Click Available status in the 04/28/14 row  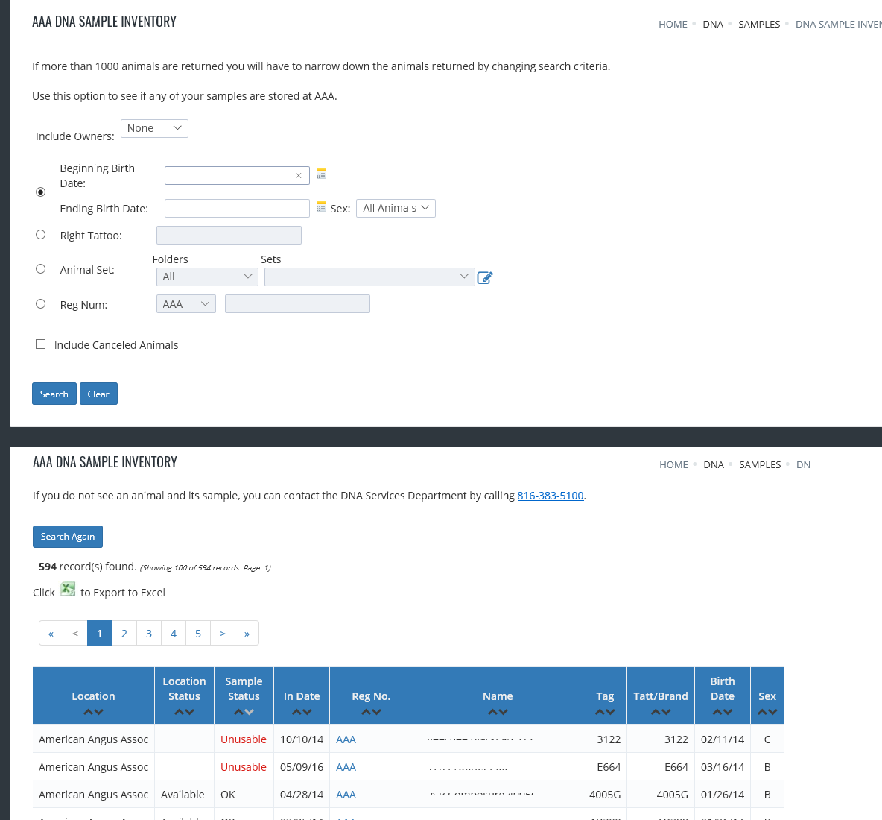[x=183, y=795]
